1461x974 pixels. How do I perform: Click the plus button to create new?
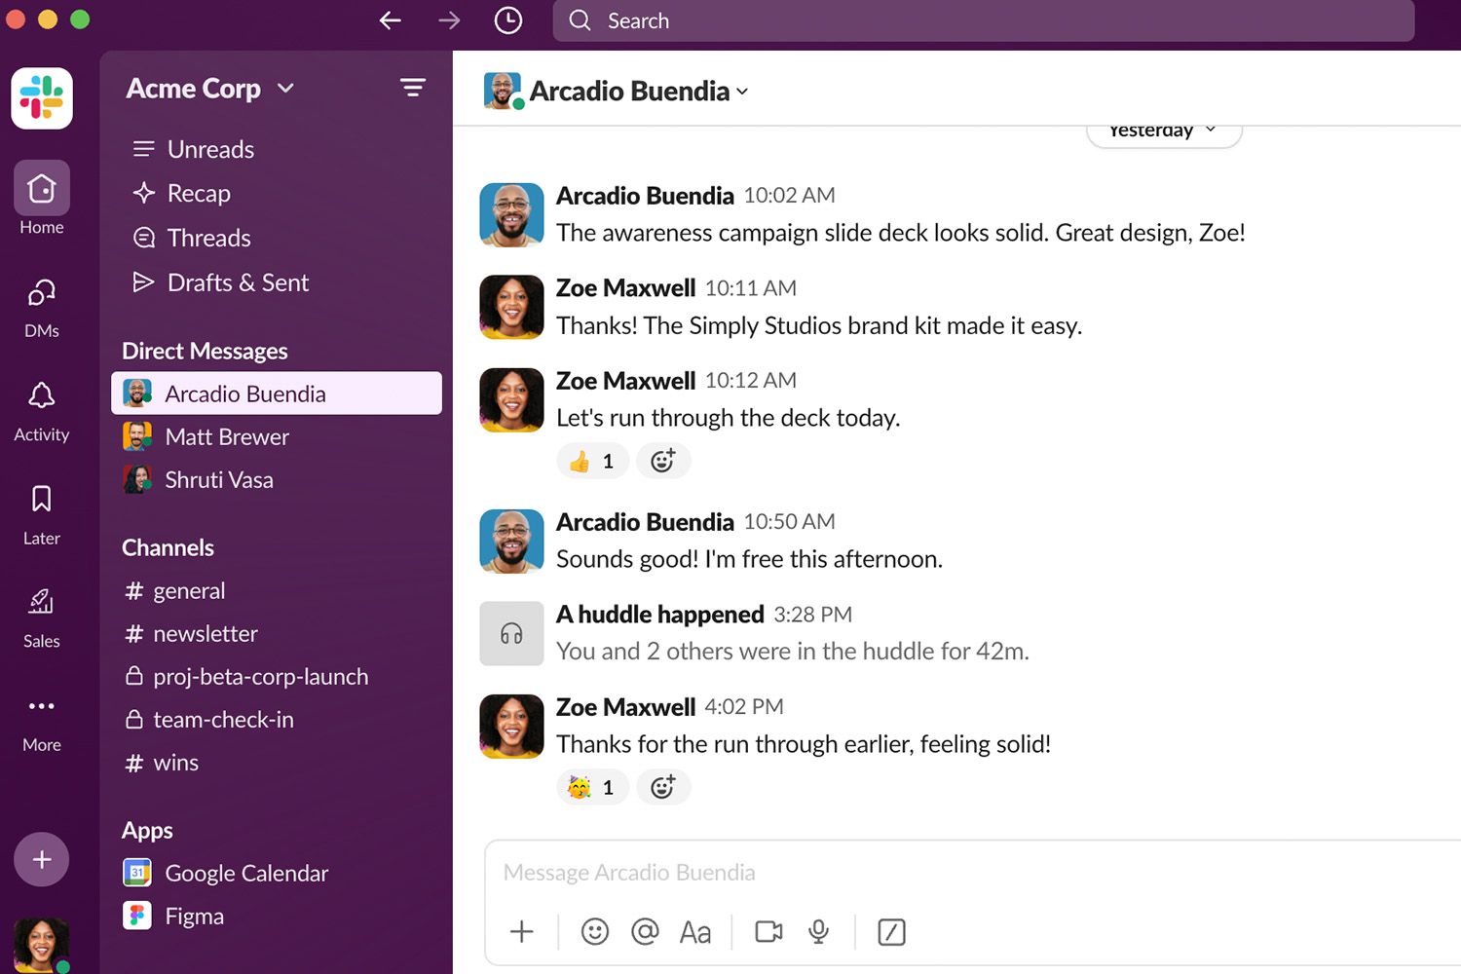[x=41, y=859]
